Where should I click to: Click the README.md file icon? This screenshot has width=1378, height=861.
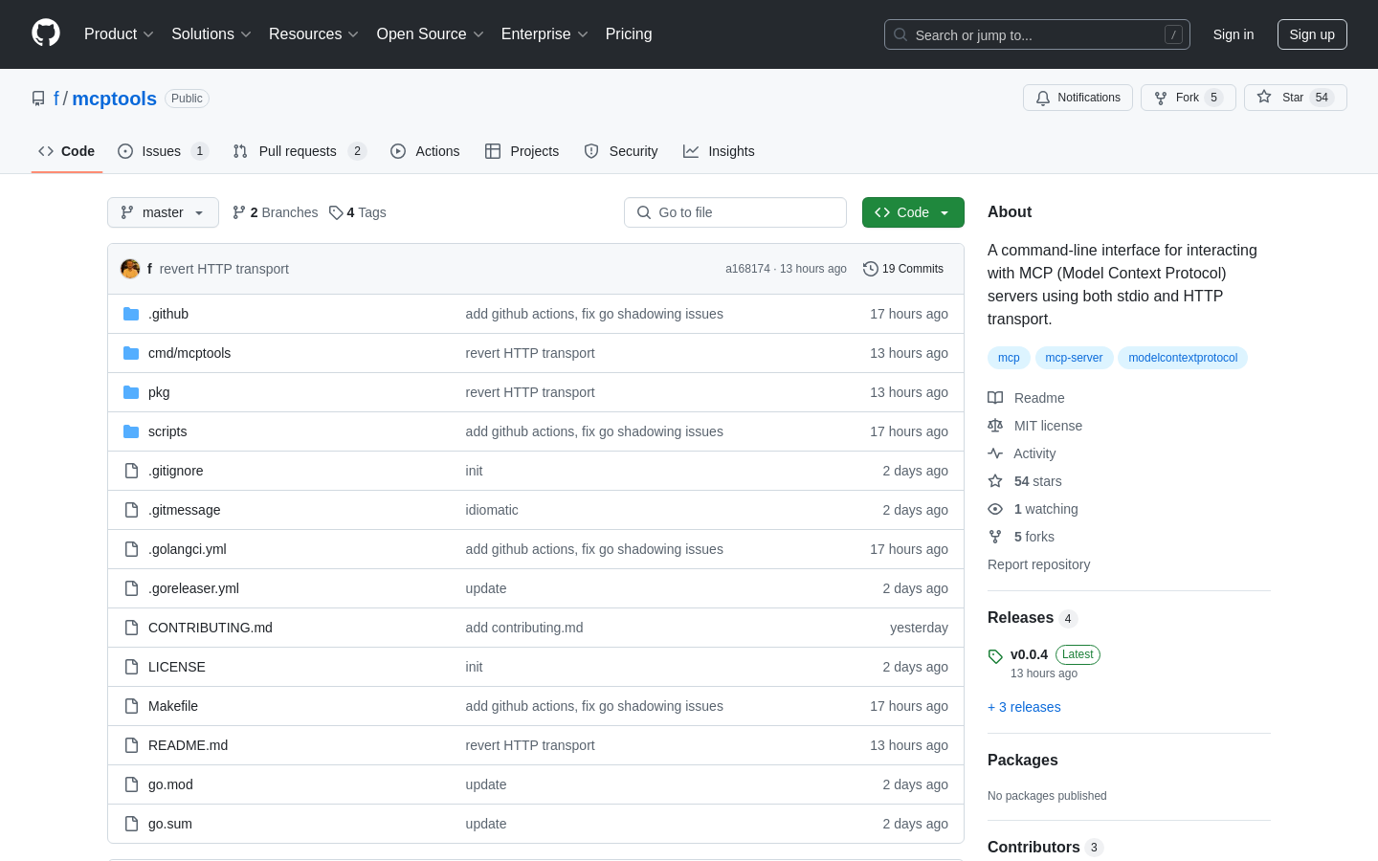131,745
